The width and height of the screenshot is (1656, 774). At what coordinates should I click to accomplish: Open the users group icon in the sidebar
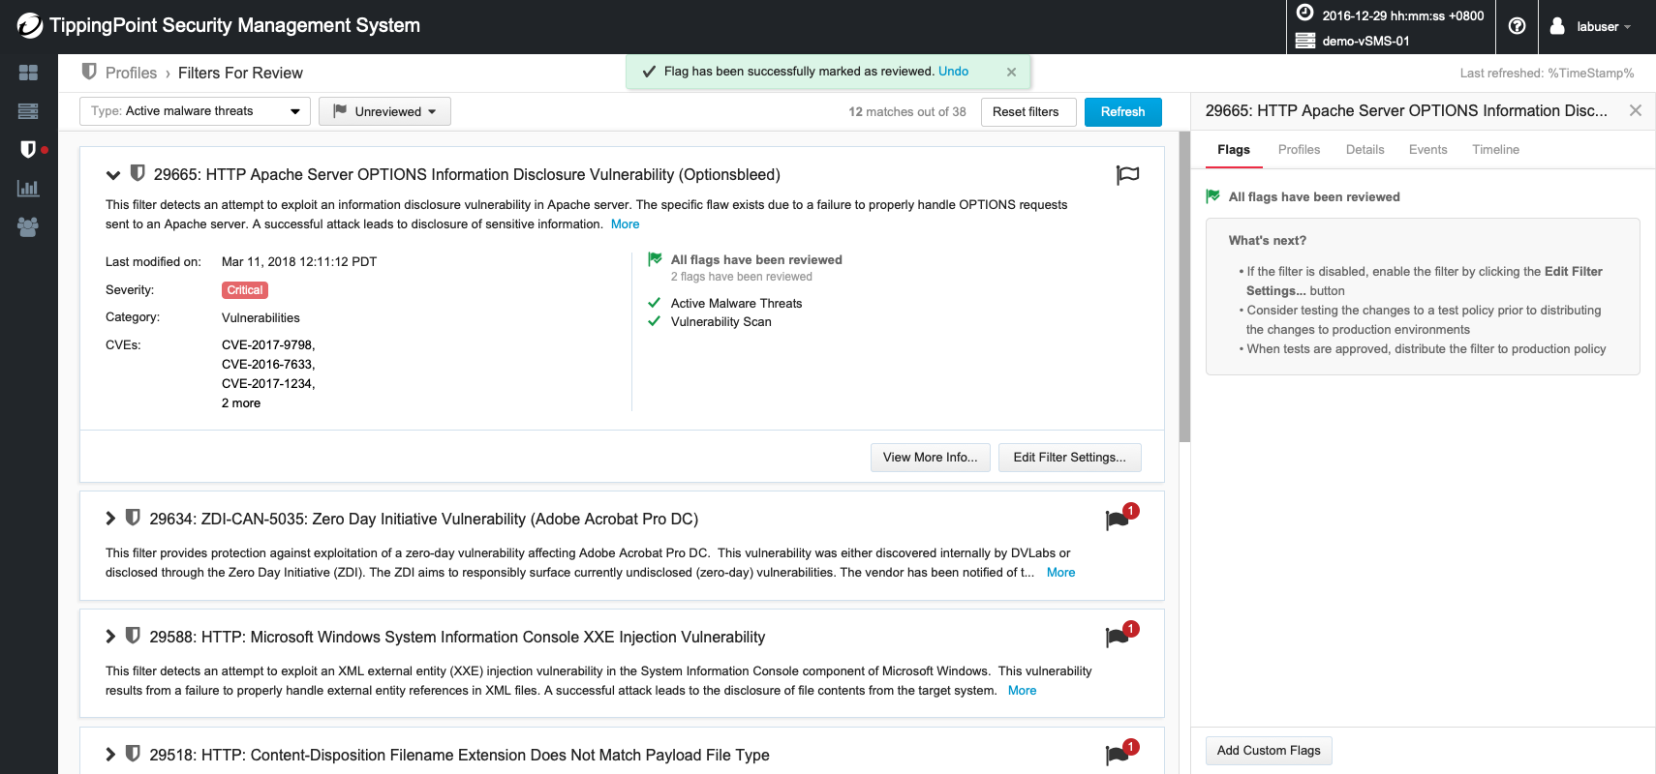28,226
